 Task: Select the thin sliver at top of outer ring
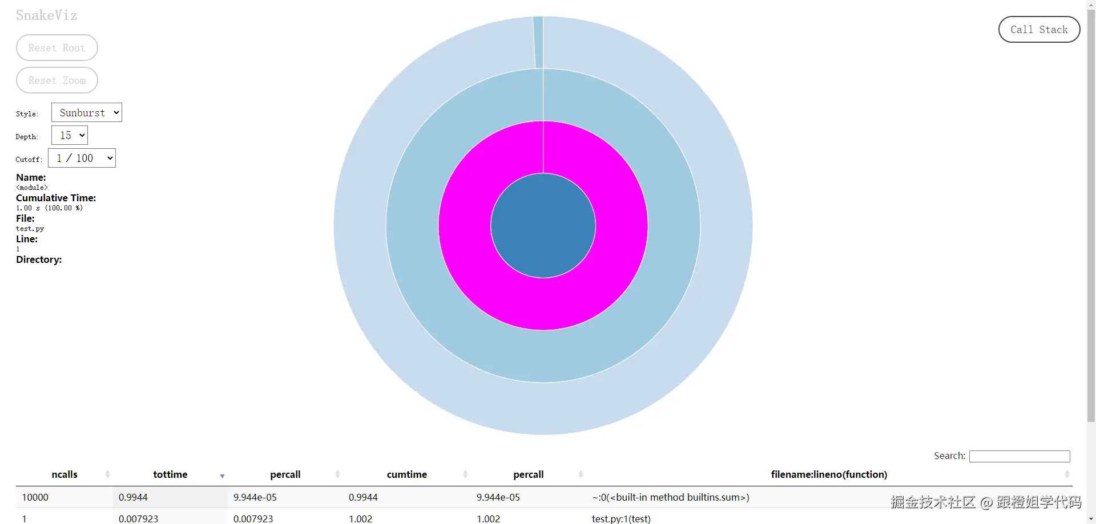[x=538, y=43]
